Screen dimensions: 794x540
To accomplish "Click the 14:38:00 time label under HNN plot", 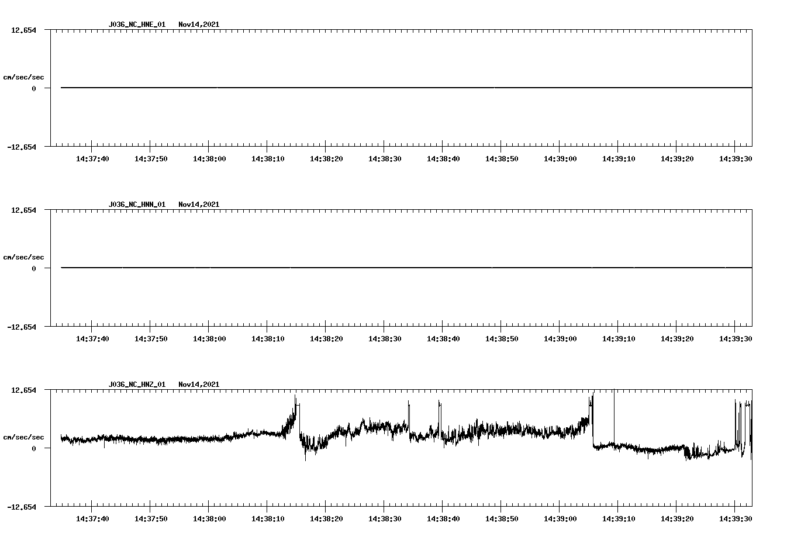I will click(209, 339).
